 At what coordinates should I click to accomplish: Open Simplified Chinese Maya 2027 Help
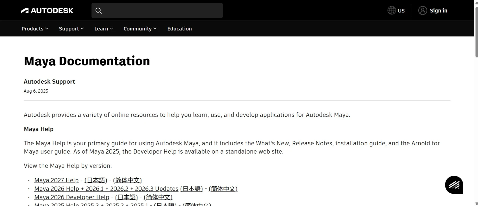pos(127,180)
